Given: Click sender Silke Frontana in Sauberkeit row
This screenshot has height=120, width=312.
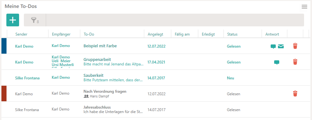Looking at the screenshot, I should click(x=27, y=78).
